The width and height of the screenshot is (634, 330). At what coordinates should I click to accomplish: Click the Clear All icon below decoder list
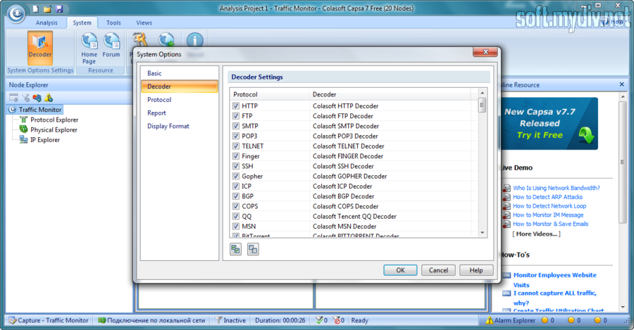(253, 249)
